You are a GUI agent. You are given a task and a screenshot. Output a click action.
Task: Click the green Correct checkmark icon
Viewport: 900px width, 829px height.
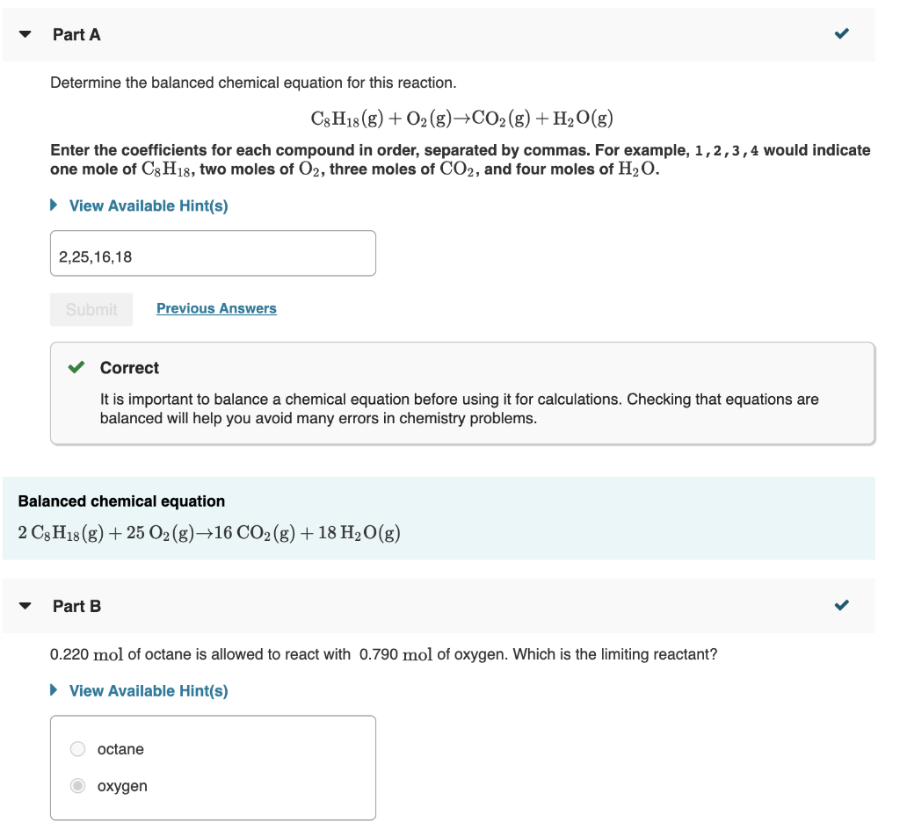tap(75, 367)
